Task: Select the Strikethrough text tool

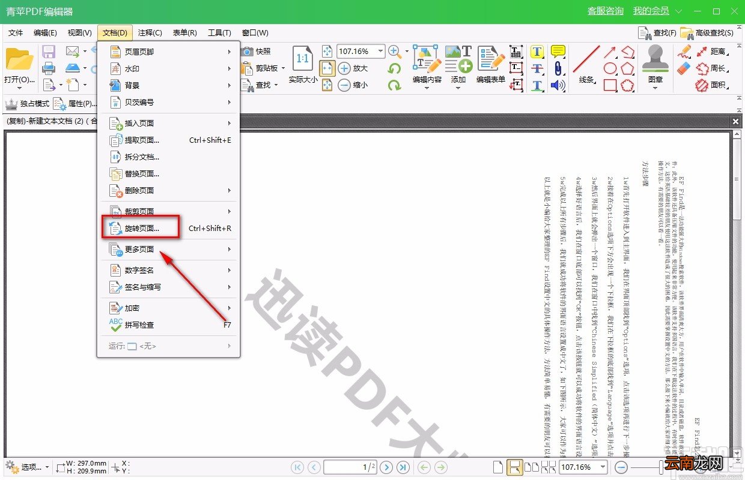Action: pyautogui.click(x=537, y=68)
